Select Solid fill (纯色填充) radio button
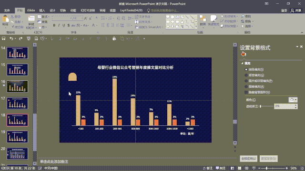This screenshot has height=171, width=305. (246, 69)
